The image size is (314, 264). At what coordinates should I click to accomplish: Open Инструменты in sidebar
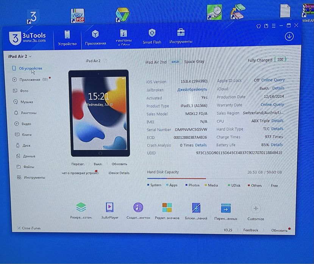[x=31, y=178]
